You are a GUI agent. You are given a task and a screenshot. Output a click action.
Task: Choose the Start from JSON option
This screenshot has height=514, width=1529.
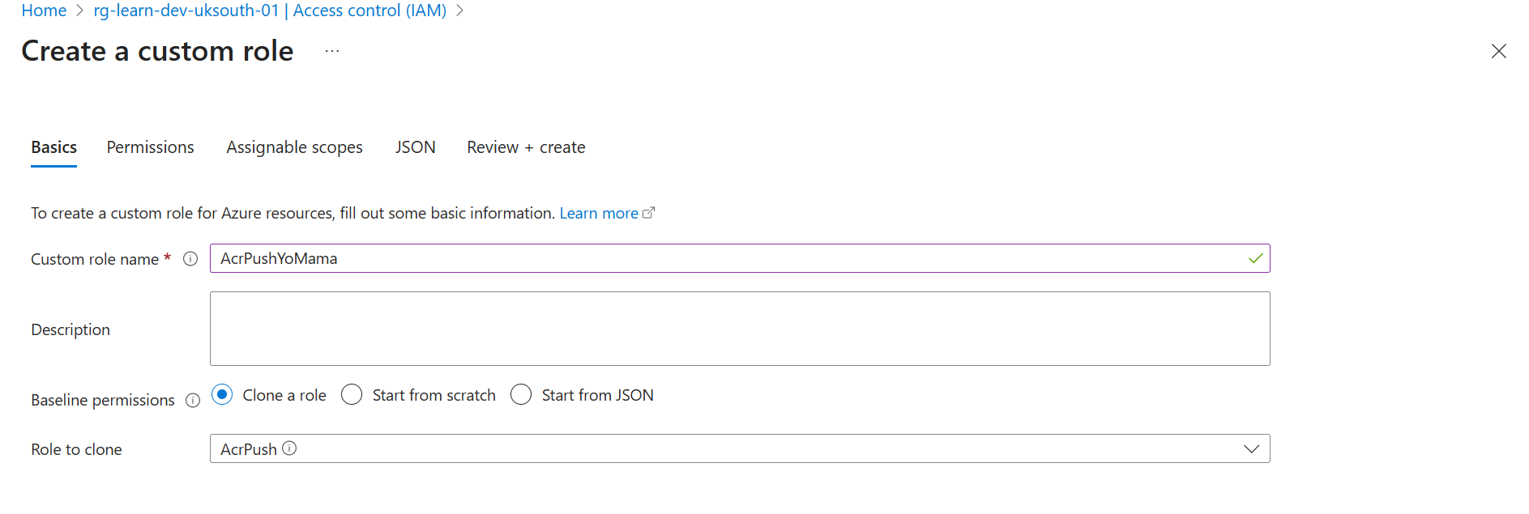[521, 395]
